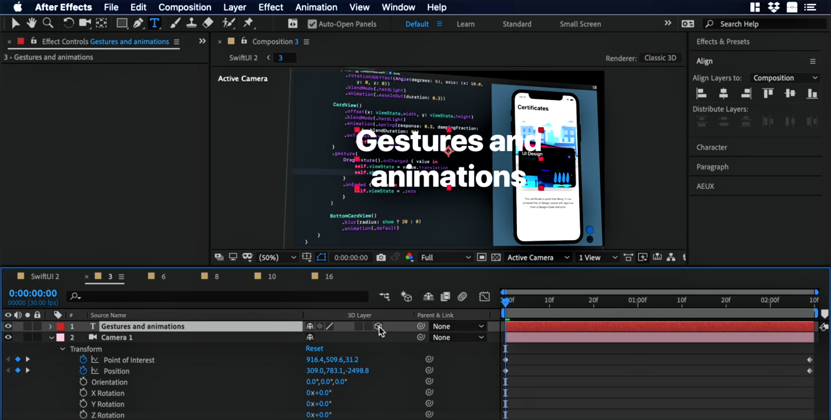The height and width of the screenshot is (420, 831).
Task: Click the red label color of layer 1
Action: [61, 326]
